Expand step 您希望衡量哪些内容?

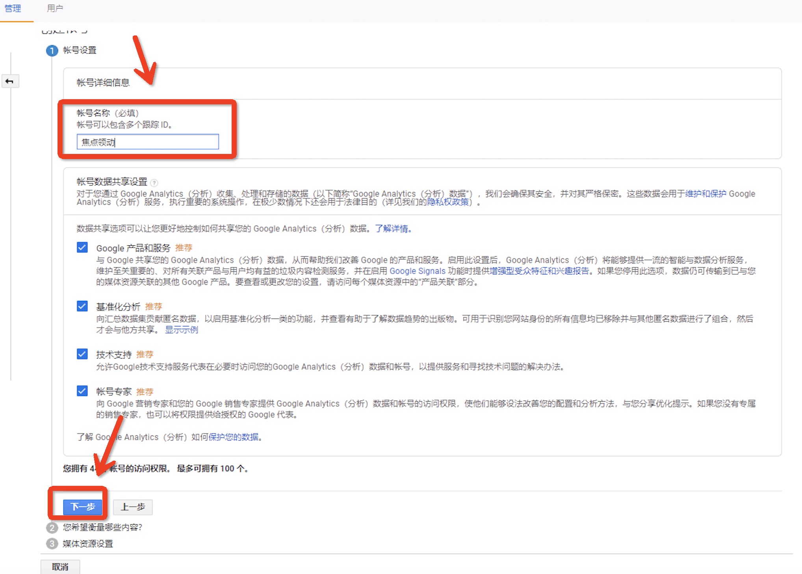[102, 528]
